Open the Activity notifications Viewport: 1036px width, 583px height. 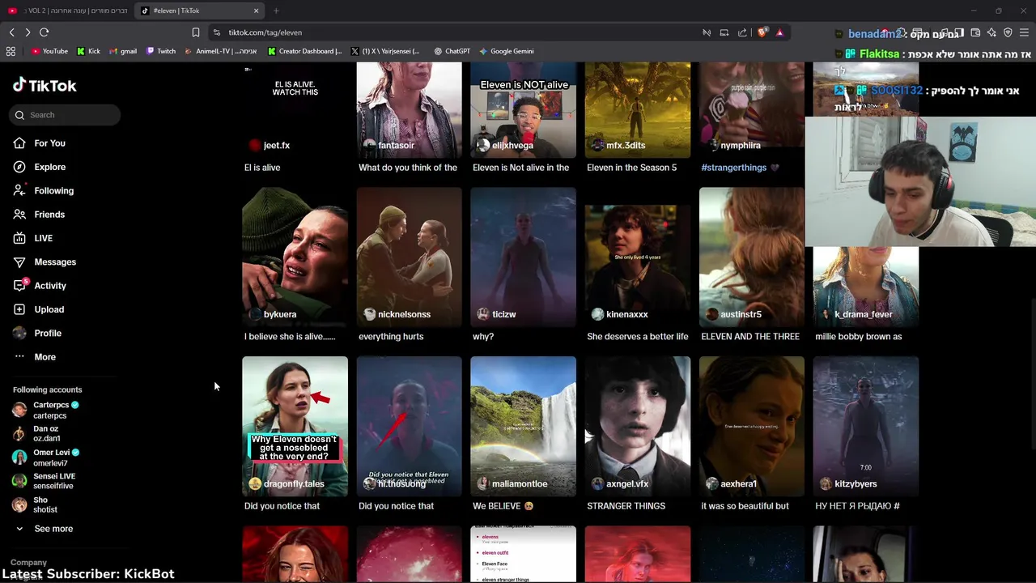coord(40,286)
